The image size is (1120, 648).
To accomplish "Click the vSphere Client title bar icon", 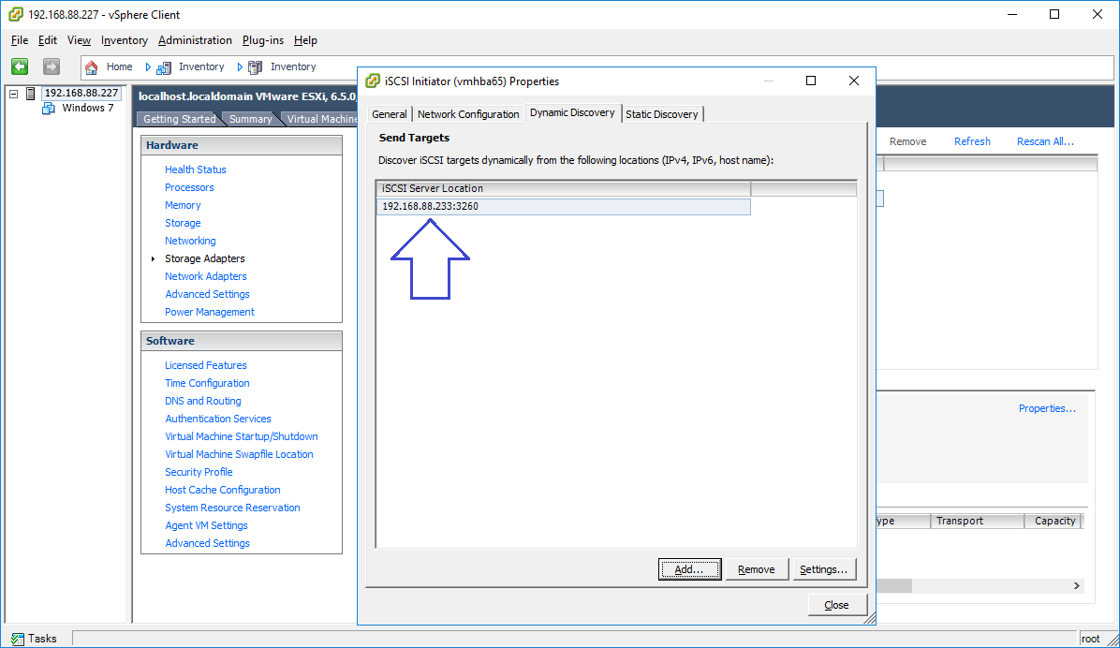I will 16,14.
